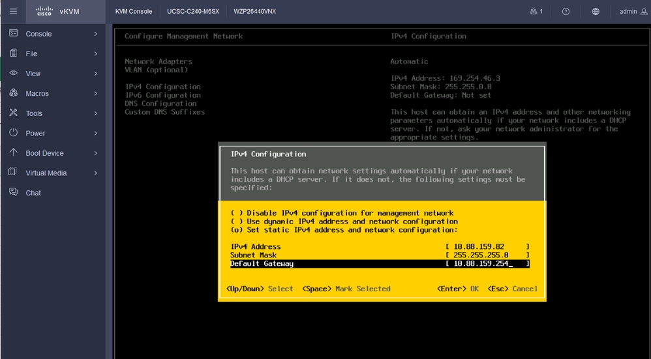Click the Power button icon

(13, 133)
